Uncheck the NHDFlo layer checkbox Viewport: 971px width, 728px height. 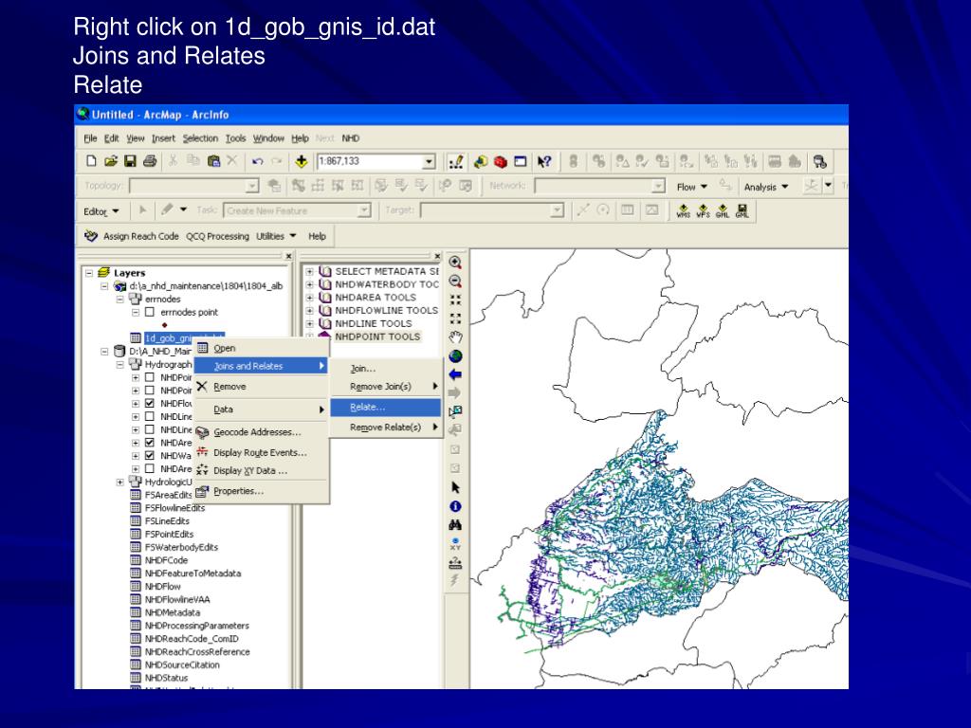coord(149,403)
